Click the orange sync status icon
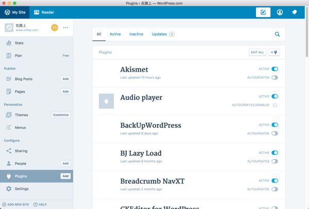 [55, 27]
